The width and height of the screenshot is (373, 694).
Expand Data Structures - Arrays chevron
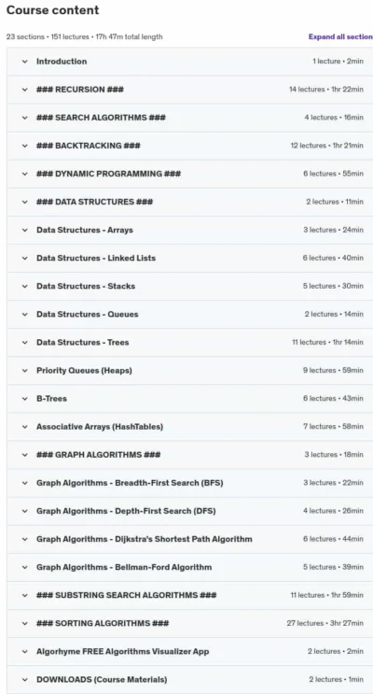tap(25, 230)
